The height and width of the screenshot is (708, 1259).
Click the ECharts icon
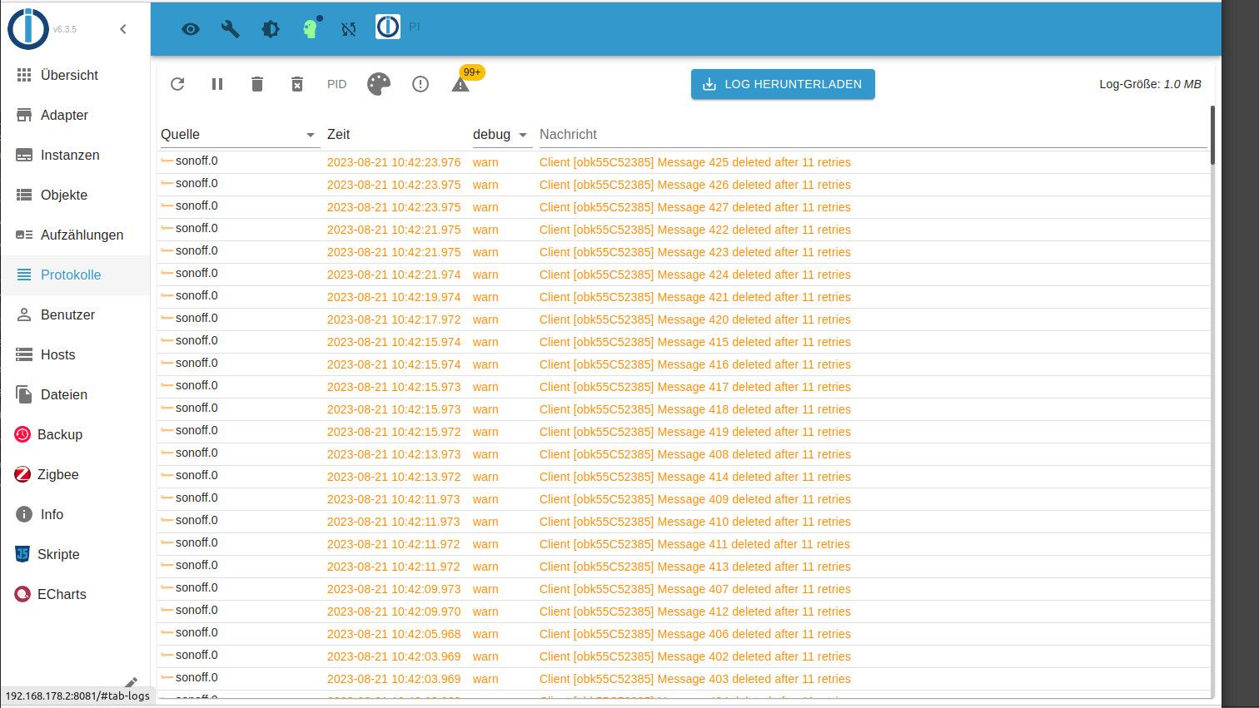click(22, 594)
